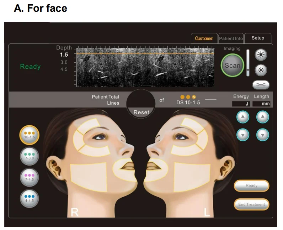Click the green Ready status text
This screenshot has height=230, width=283.
(30, 67)
